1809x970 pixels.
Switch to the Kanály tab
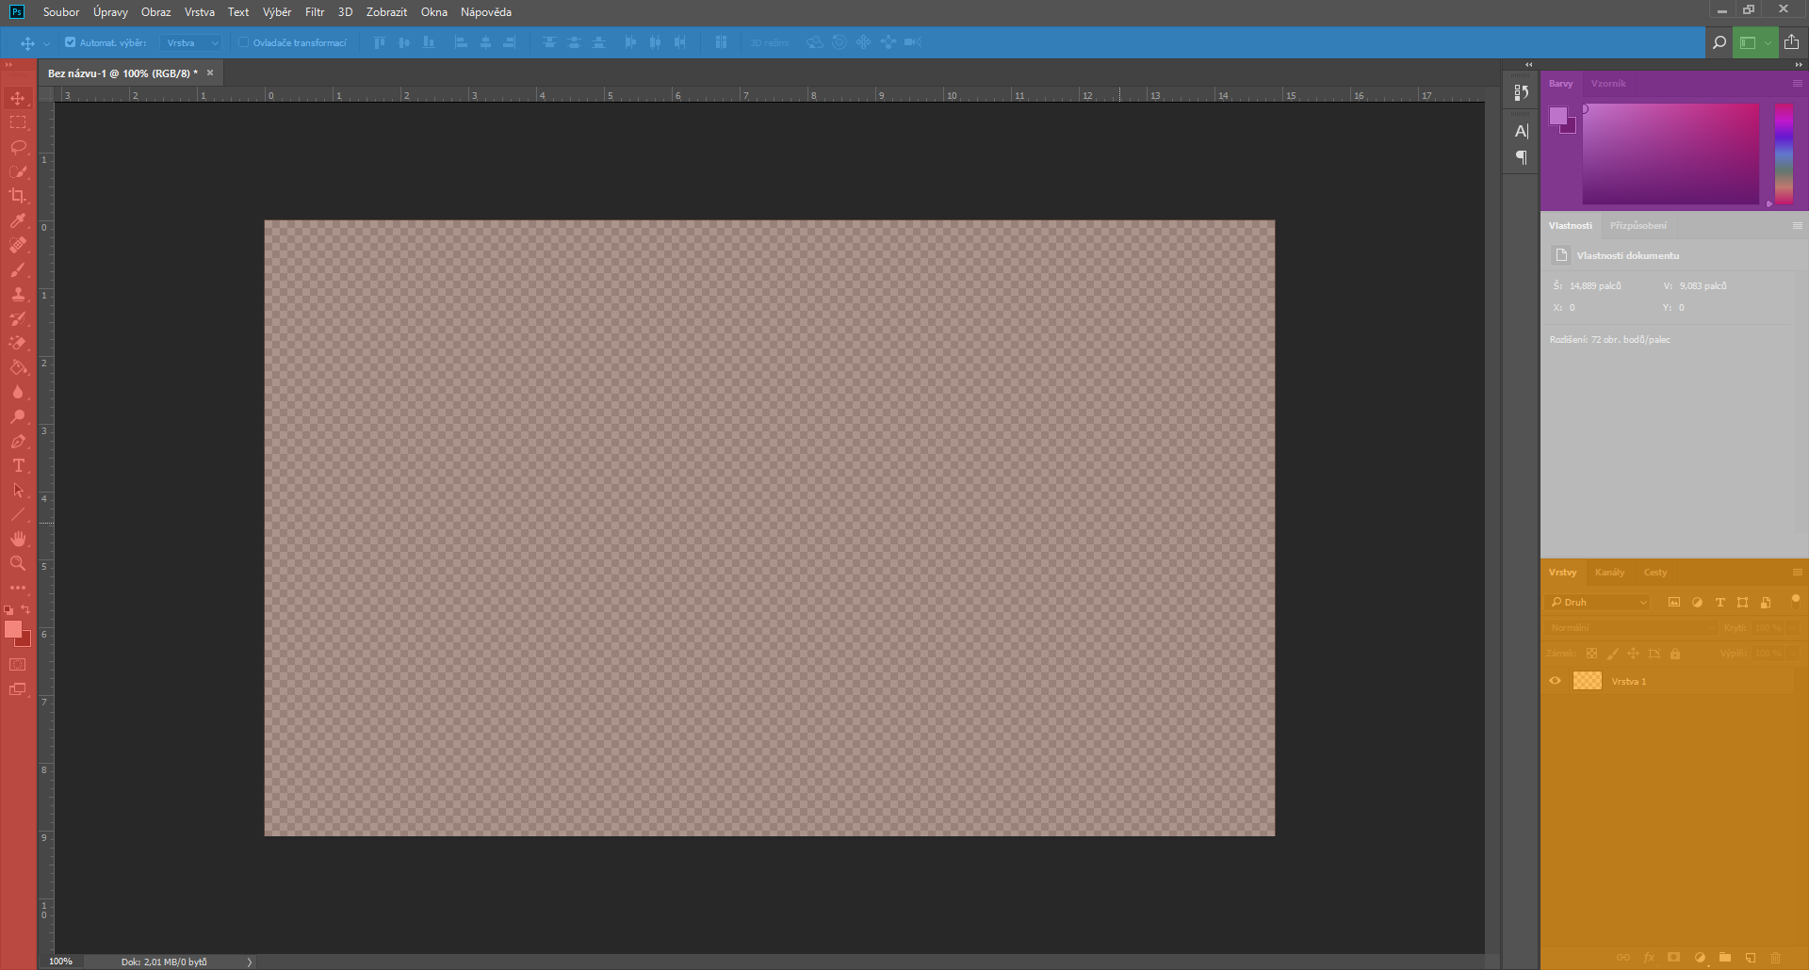pos(1609,573)
